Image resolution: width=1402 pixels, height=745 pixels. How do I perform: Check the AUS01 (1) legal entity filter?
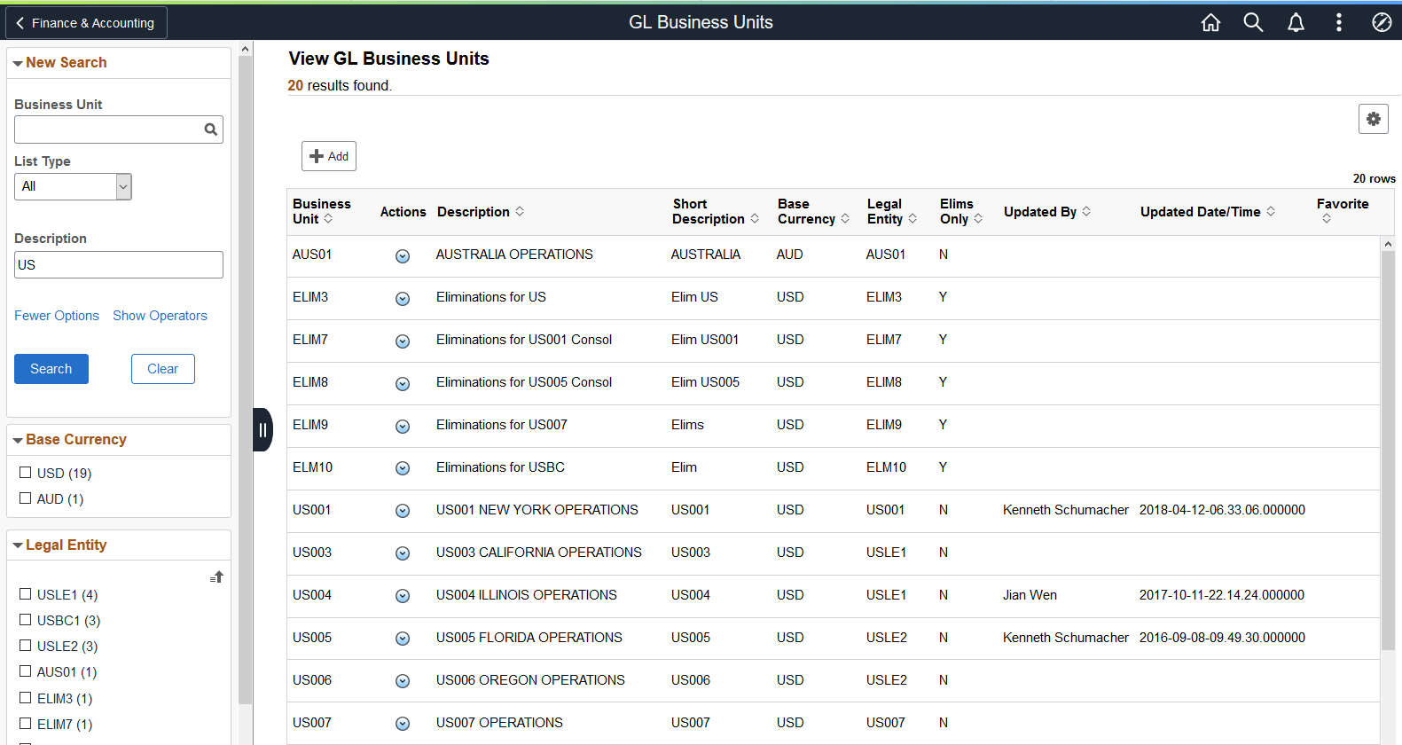tap(26, 671)
